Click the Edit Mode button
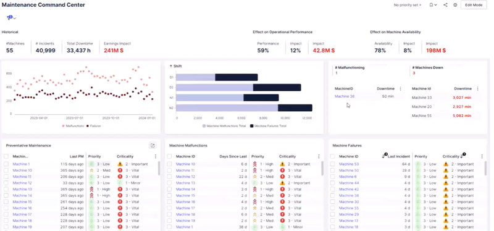494x231 pixels. (474, 5)
